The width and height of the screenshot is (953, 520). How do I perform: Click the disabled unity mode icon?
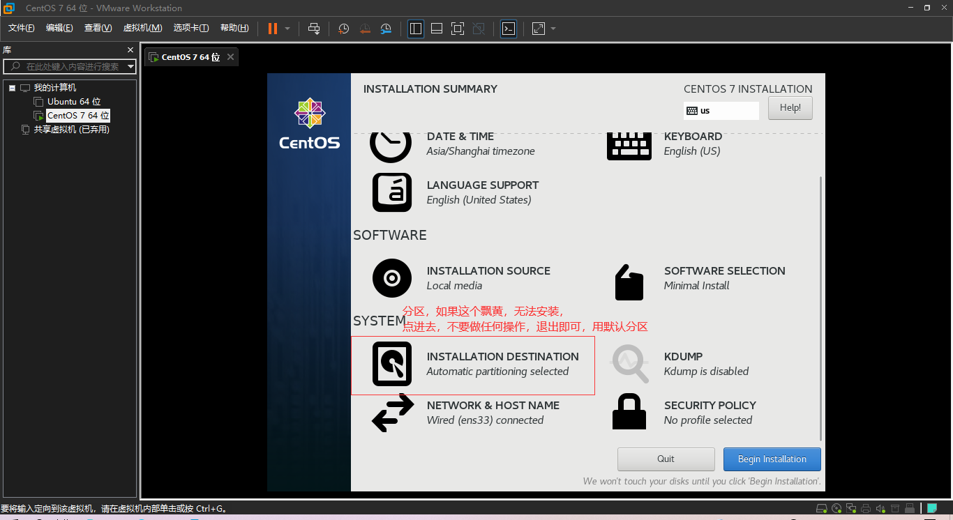tap(479, 29)
